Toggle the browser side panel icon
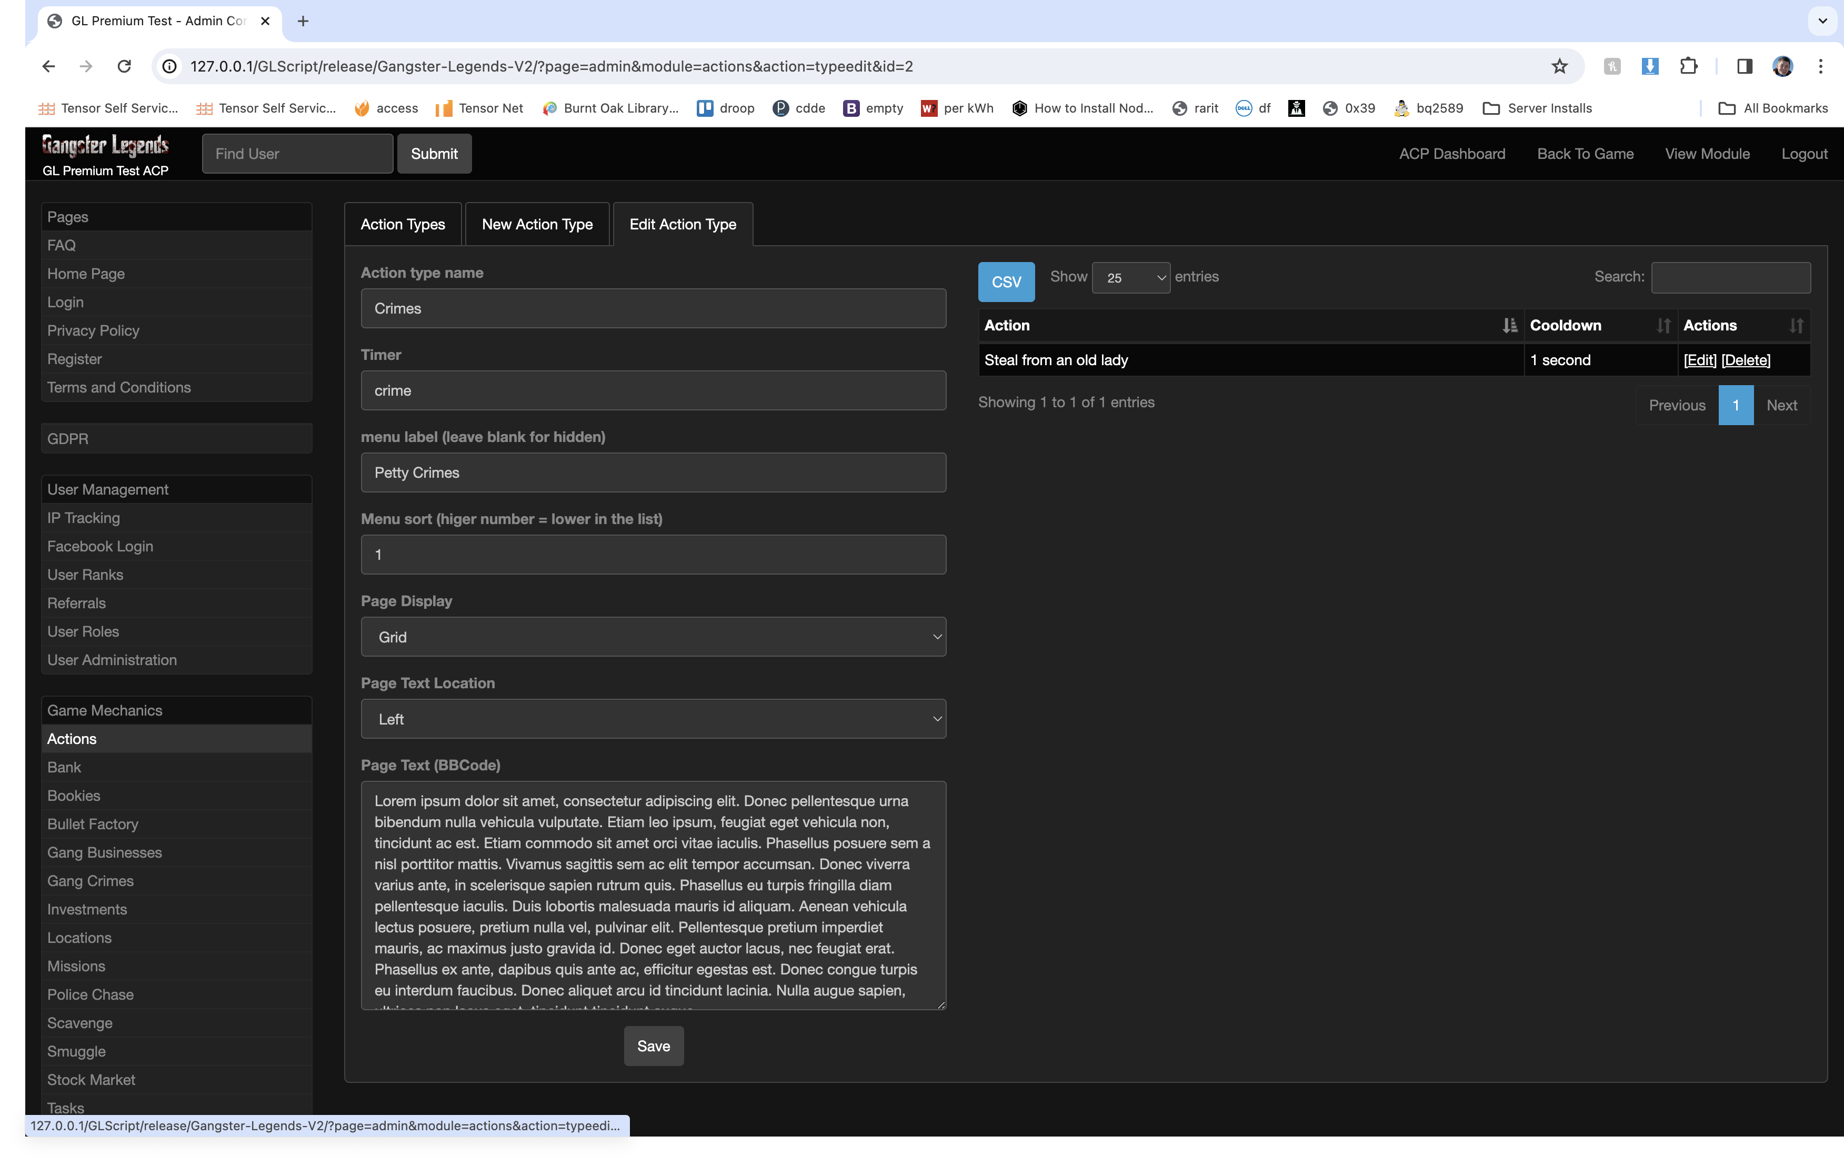1844x1166 pixels. pos(1745,67)
